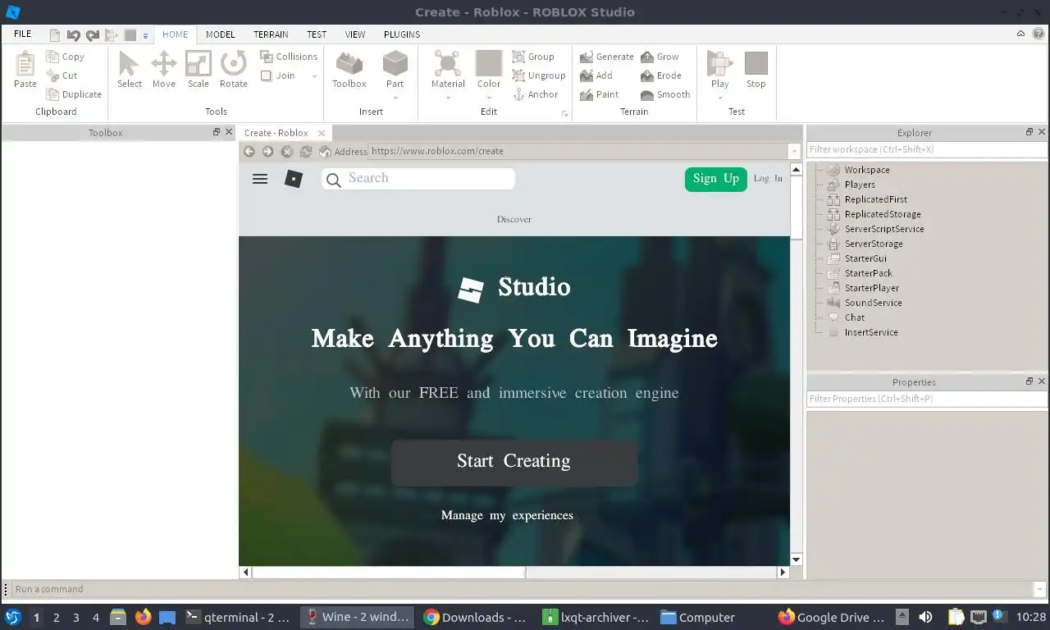Switch to the TEST ribbon tab
The width and height of the screenshot is (1050, 630).
click(317, 34)
